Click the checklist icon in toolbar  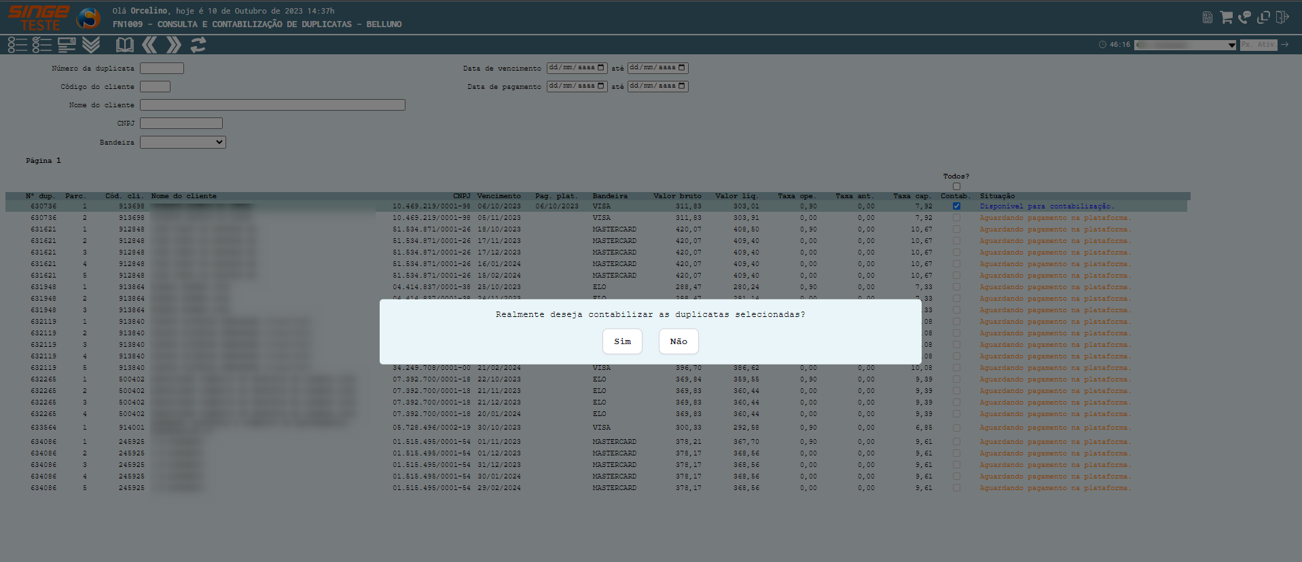tap(42, 45)
